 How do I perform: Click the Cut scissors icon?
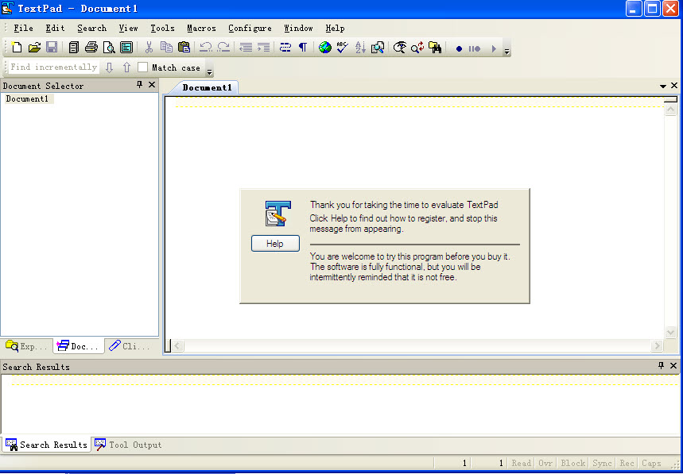[x=149, y=47]
